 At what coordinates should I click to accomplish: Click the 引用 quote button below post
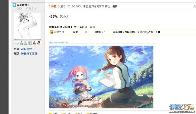point(66,113)
